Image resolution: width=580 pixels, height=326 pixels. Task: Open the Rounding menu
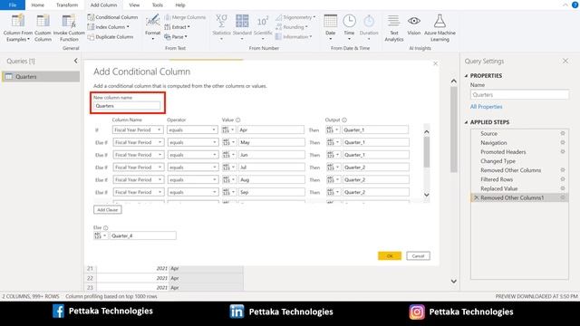click(x=292, y=27)
